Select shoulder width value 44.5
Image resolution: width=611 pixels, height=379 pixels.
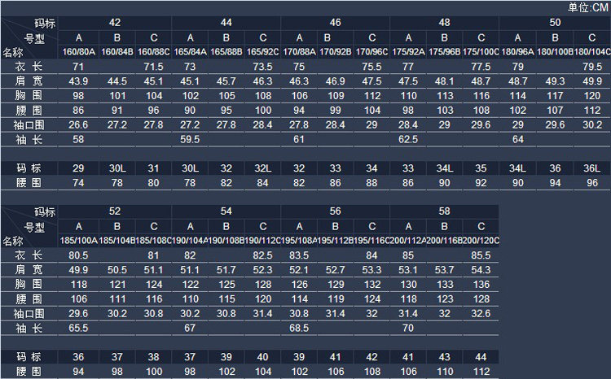click(116, 81)
